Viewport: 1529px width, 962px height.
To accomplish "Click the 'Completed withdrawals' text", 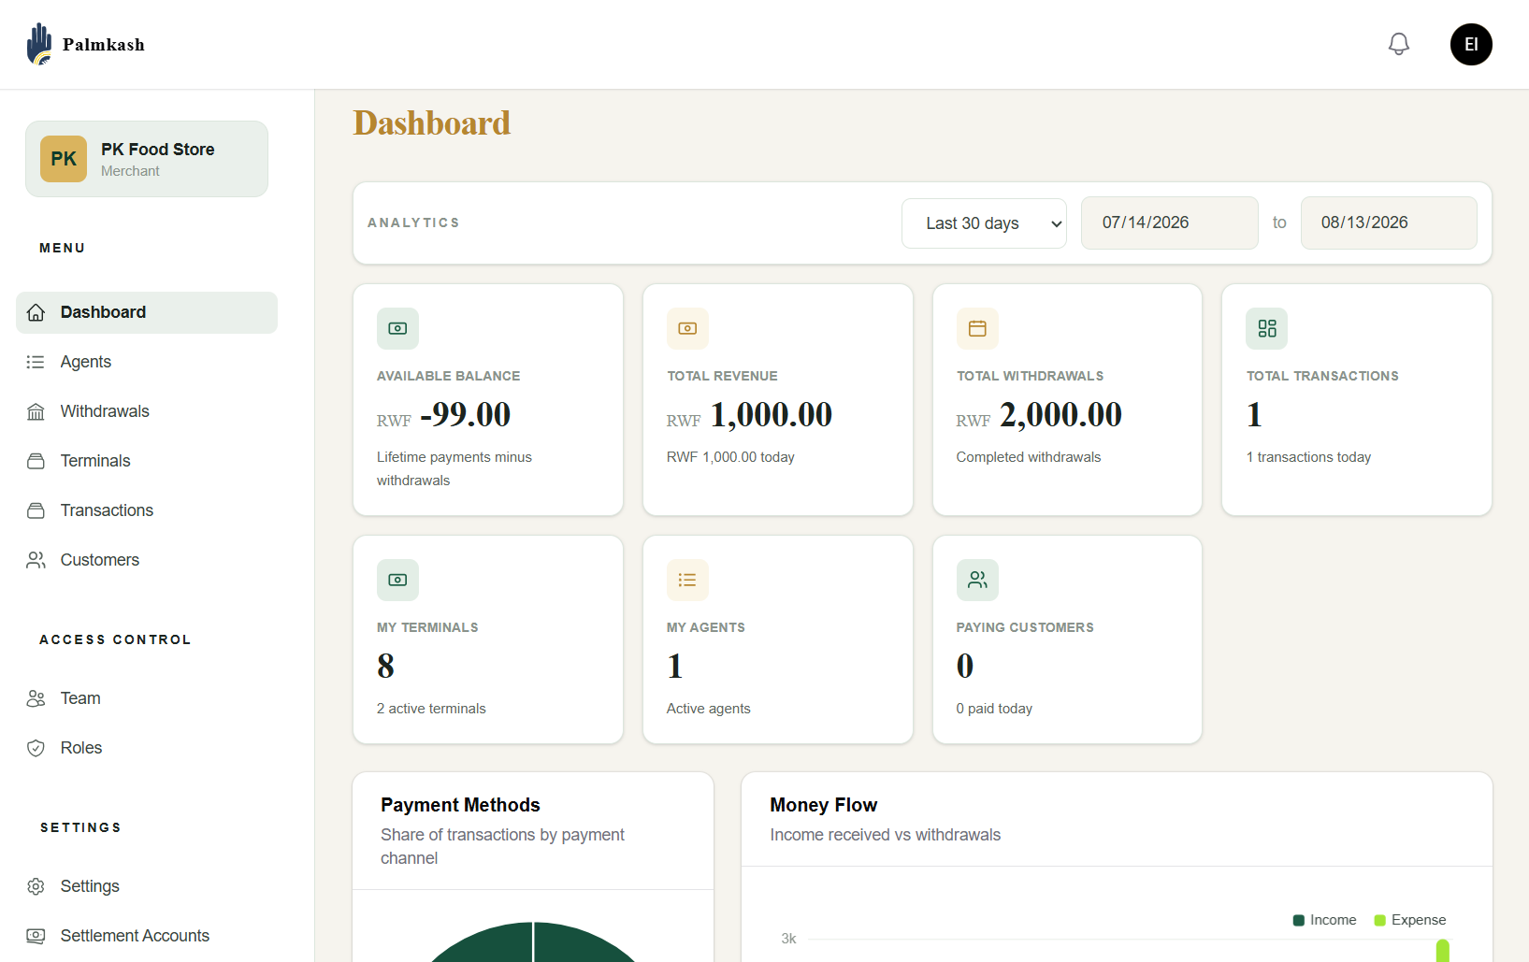I will click(x=1029, y=457).
